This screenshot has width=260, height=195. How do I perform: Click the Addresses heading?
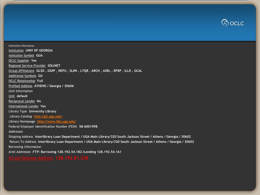pos(16,132)
